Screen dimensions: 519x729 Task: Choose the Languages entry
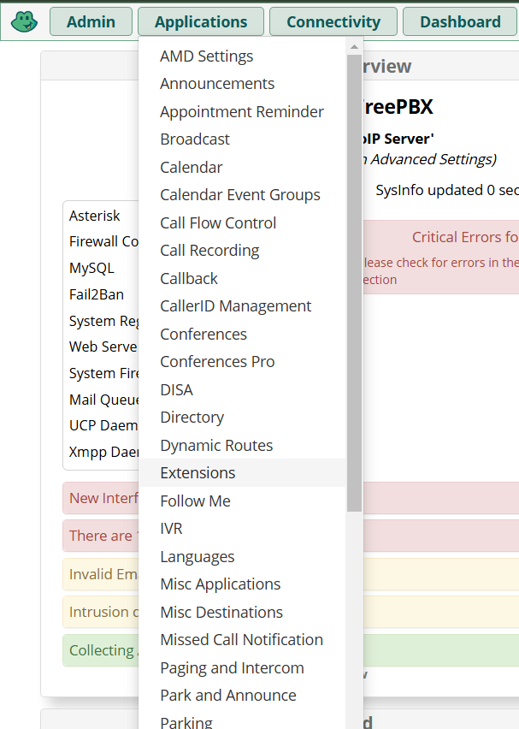coord(242,556)
